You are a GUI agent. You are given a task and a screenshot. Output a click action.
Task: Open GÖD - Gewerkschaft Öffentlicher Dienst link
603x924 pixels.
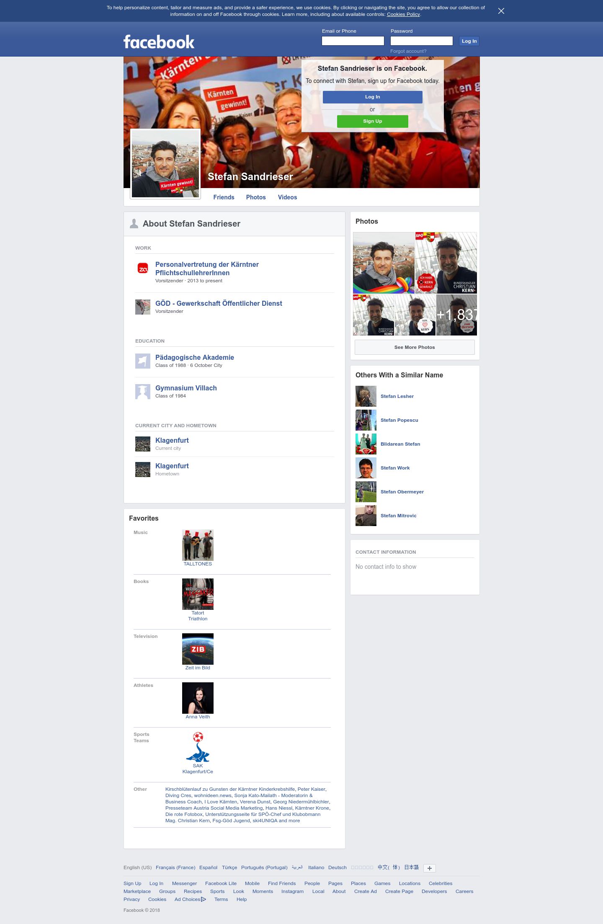pos(219,303)
